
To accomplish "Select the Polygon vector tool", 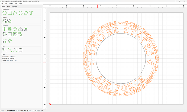I will [26, 13].
